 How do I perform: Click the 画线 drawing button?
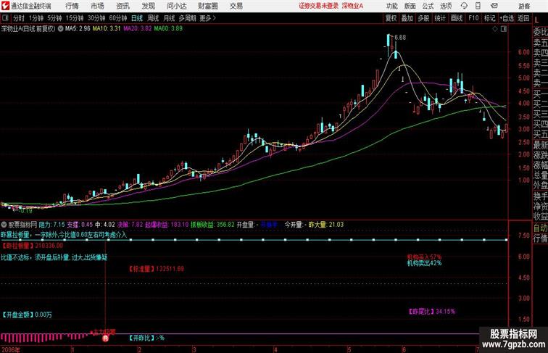click(x=457, y=18)
